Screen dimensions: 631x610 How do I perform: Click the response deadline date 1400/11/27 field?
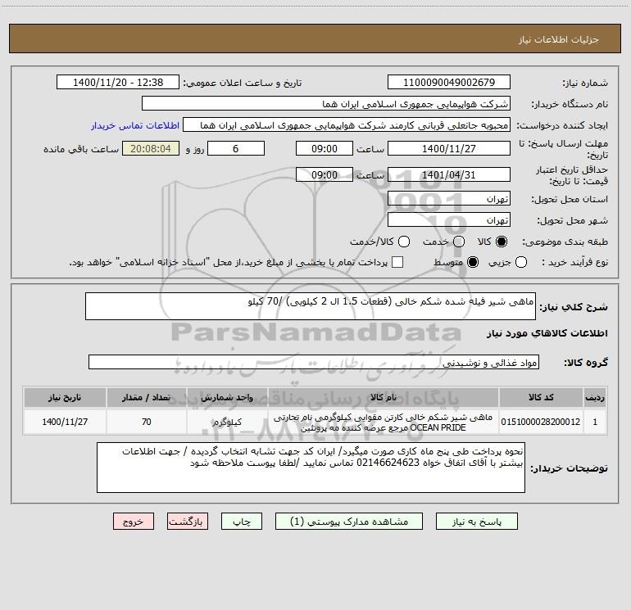point(449,148)
